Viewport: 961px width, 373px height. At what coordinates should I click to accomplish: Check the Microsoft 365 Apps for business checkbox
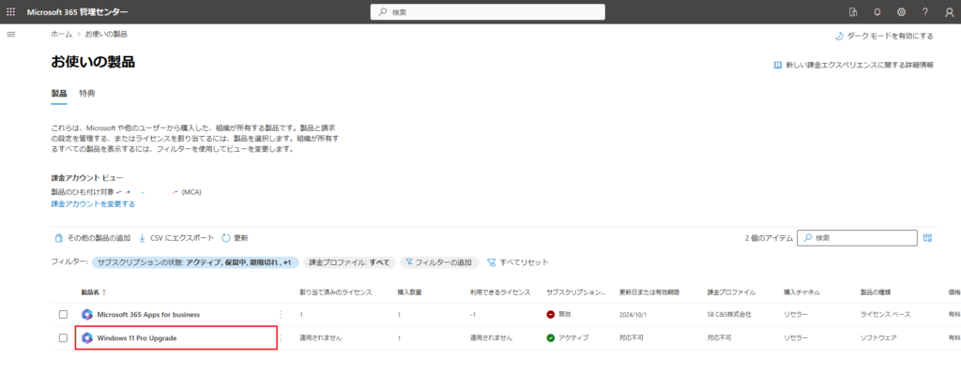[63, 314]
